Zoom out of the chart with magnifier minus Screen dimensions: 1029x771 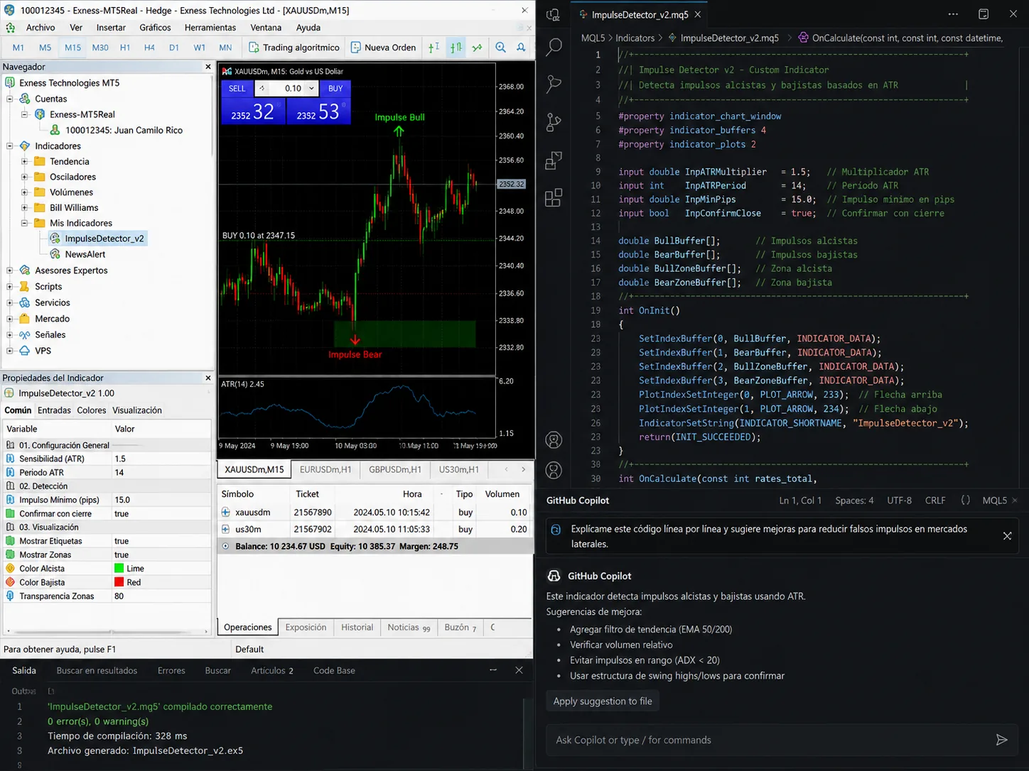click(x=522, y=48)
